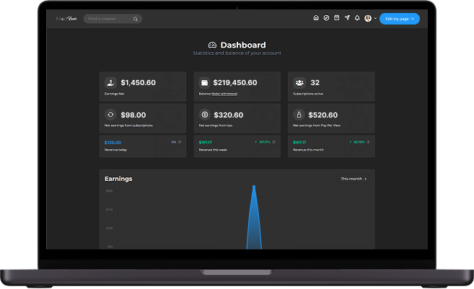Click the $520.60 Pay Per View value
Image resolution: width=474 pixels, height=289 pixels.
click(322, 115)
